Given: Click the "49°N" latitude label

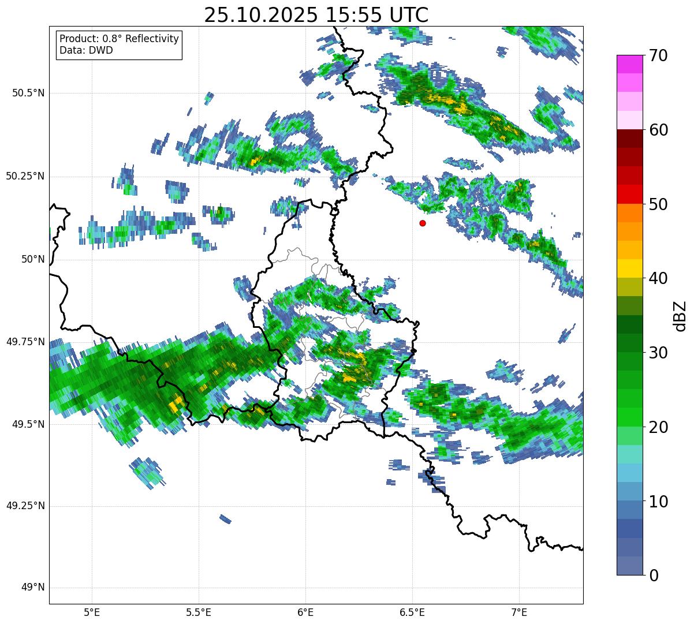Looking at the screenshot, I should click(x=32, y=588).
